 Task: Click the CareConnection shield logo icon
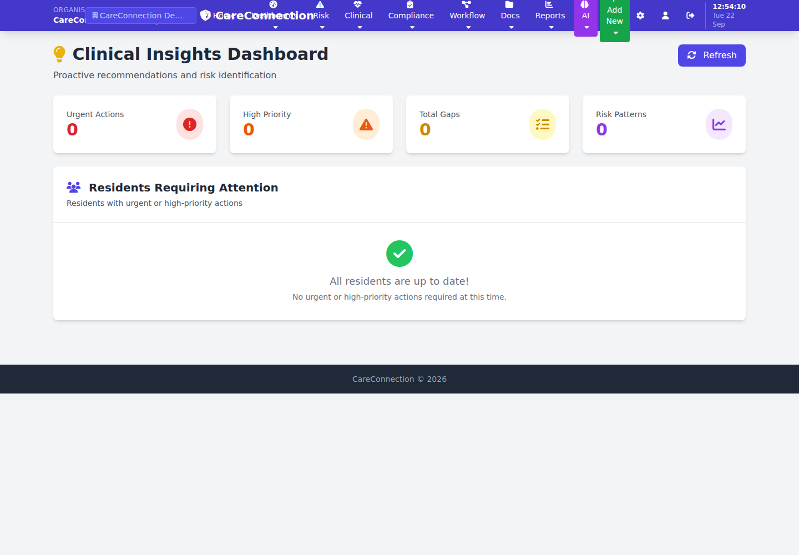tap(205, 15)
